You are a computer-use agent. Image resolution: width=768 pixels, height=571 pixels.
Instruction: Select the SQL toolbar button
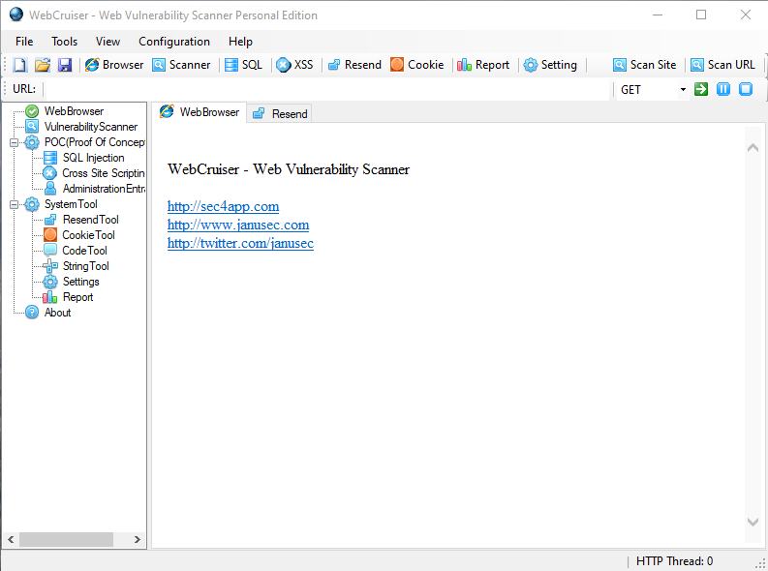click(243, 65)
